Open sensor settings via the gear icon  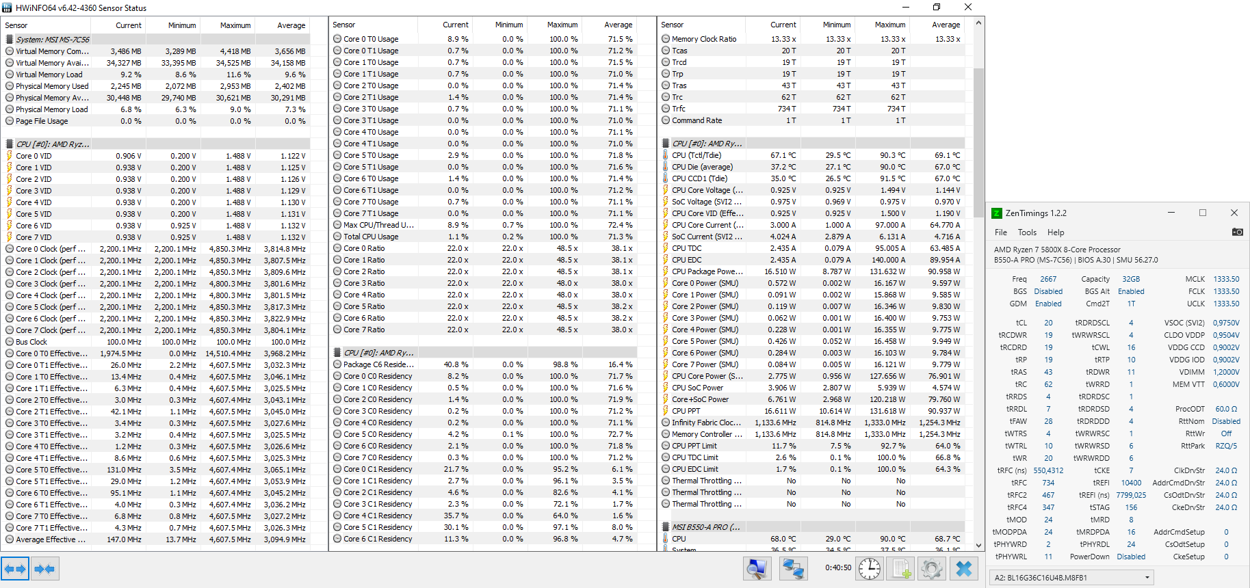932,569
